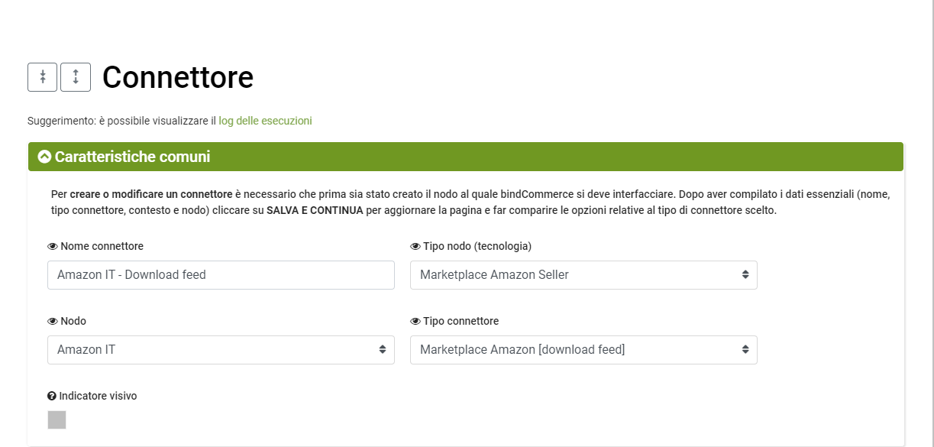The image size is (934, 447).
Task: Click the eye icon beside Nome connettore
Action: 53,246
